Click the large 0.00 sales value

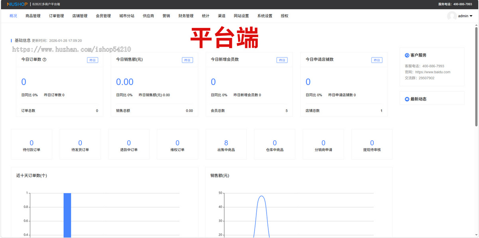(125, 82)
